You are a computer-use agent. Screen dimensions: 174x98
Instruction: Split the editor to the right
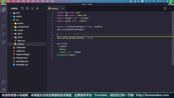165,8
